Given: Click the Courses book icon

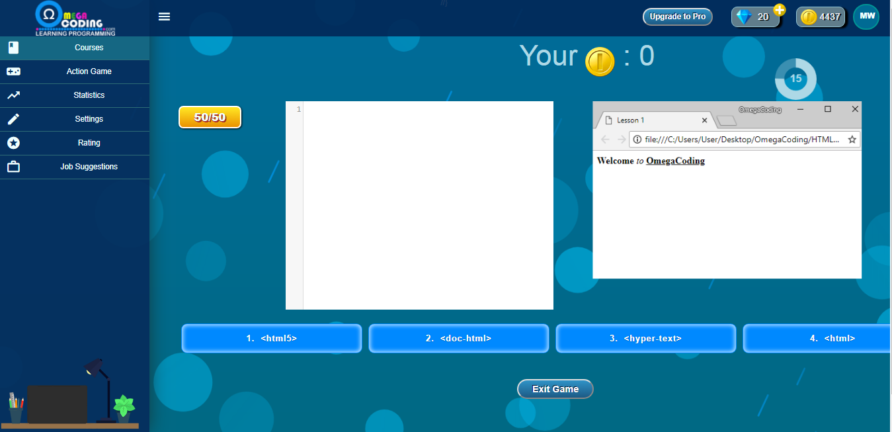Looking at the screenshot, I should (x=13, y=48).
